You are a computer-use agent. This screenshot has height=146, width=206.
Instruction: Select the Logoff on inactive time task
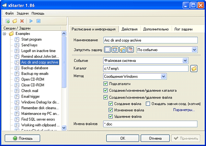pos(38,51)
